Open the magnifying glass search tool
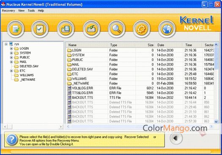Screen dimensions: 222x155 [x=117, y=29]
